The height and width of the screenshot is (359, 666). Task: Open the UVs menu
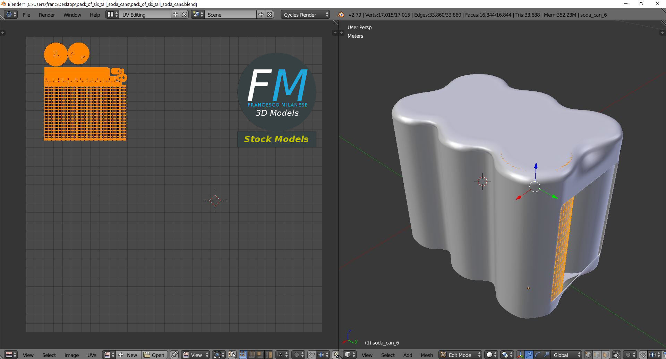[92, 355]
